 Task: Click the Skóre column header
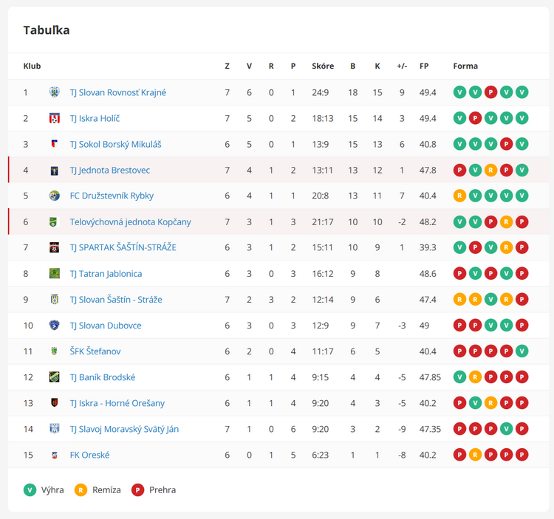pos(323,66)
